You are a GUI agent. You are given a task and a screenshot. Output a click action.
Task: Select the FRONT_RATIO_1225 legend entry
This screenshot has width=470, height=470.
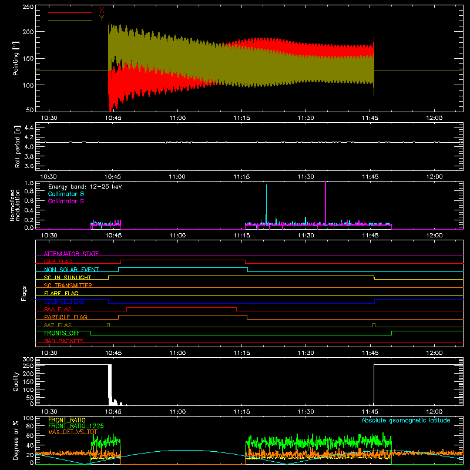(76, 426)
